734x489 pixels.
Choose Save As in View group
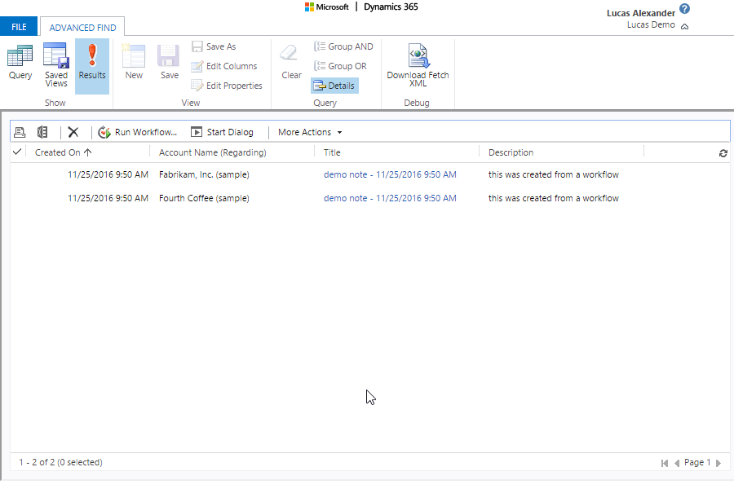click(214, 46)
